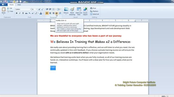
Task: Click the 'We Believes In Training' heading
Action: [x=91, y=42]
